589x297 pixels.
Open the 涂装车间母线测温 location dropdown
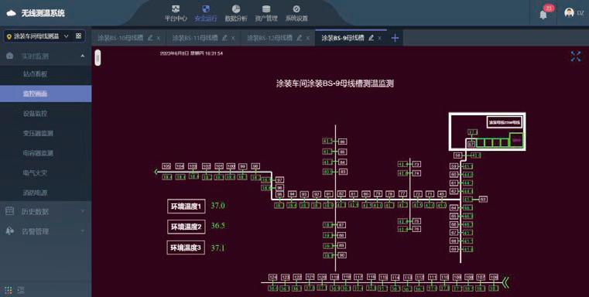tap(45, 36)
